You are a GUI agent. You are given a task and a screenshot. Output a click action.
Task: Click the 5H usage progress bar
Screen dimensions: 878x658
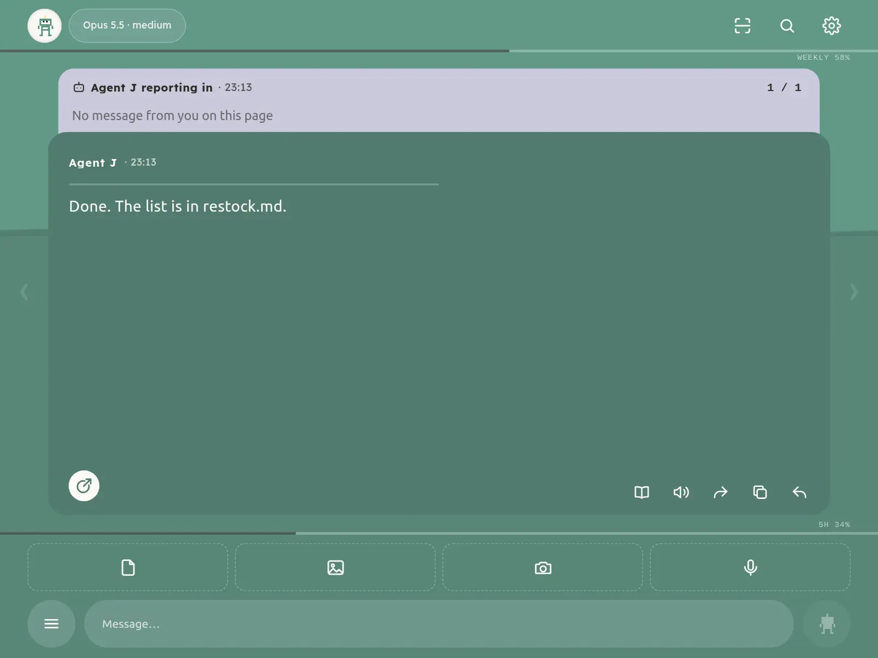pos(439,533)
